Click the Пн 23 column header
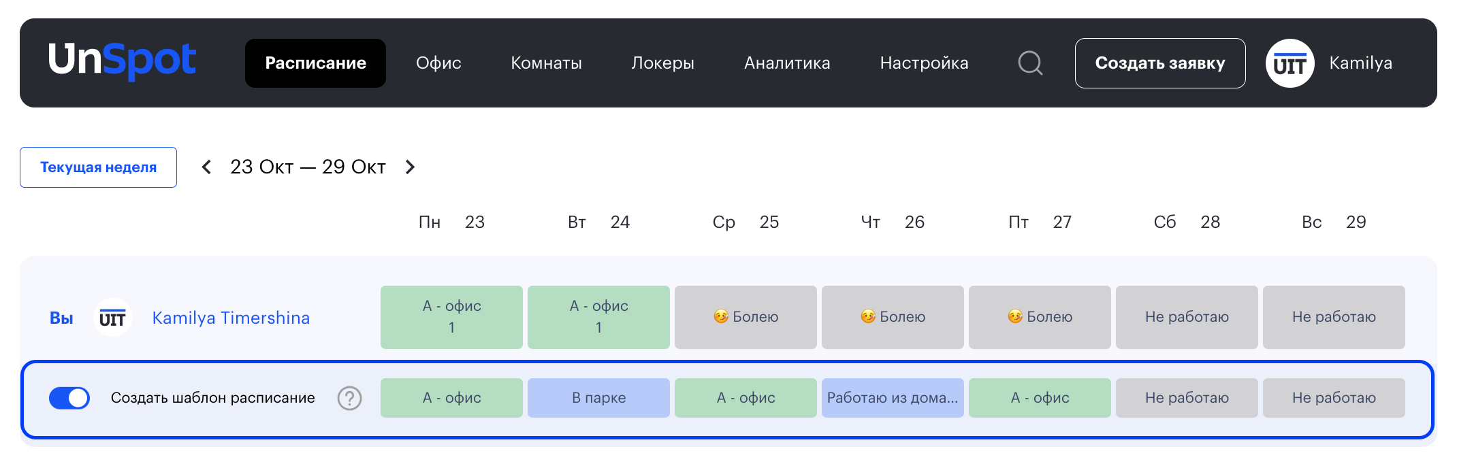Screen dimensions: 1457x468 451,222
